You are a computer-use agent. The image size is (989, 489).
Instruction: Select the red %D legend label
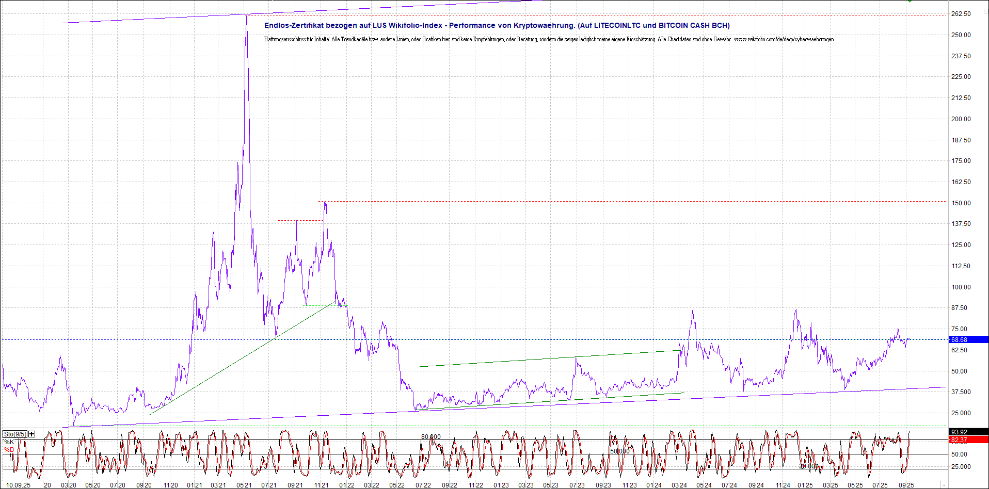pyautogui.click(x=9, y=450)
